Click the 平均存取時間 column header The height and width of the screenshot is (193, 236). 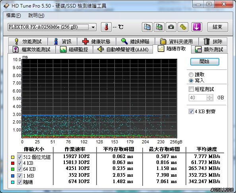(119, 149)
